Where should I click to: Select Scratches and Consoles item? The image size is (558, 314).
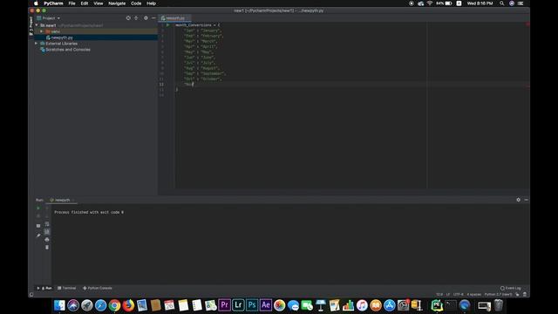pyautogui.click(x=68, y=50)
